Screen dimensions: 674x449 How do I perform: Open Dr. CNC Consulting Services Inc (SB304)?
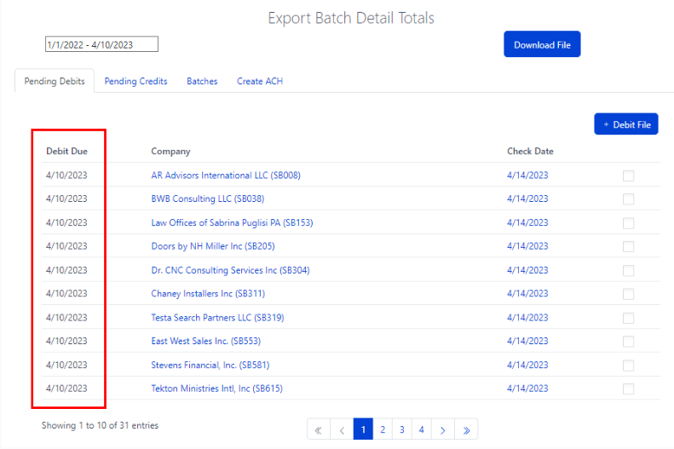tap(230, 270)
